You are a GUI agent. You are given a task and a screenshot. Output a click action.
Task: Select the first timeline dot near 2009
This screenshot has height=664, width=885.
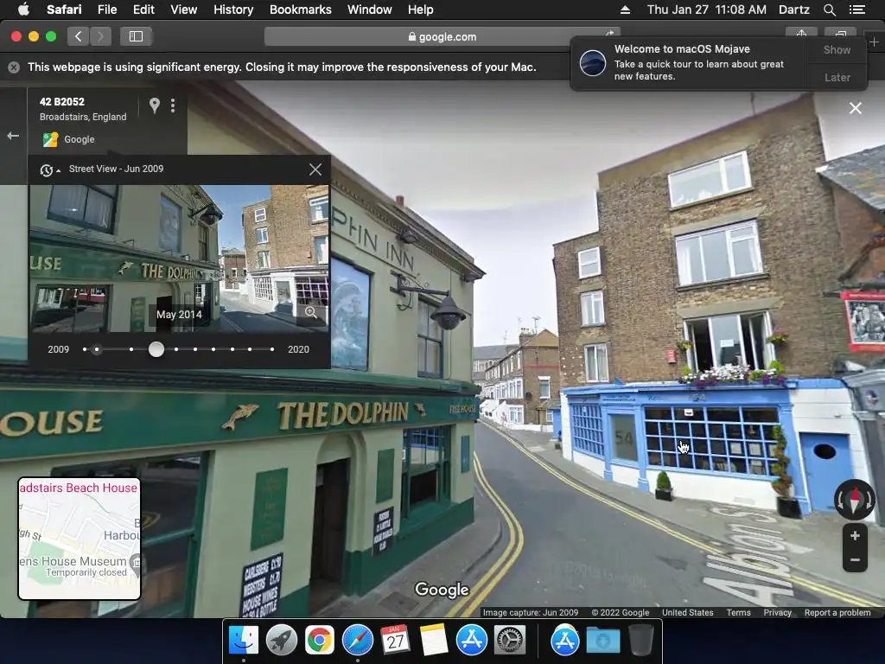pyautogui.click(x=85, y=349)
